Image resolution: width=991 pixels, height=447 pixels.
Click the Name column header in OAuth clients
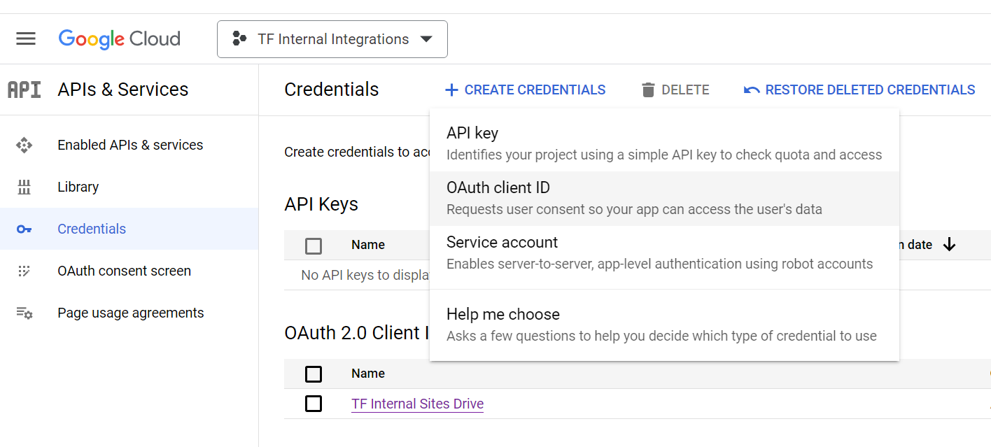(x=368, y=374)
